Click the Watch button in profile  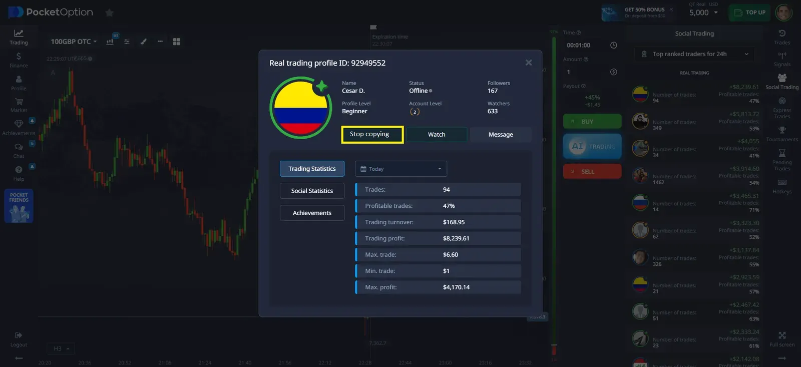point(436,134)
